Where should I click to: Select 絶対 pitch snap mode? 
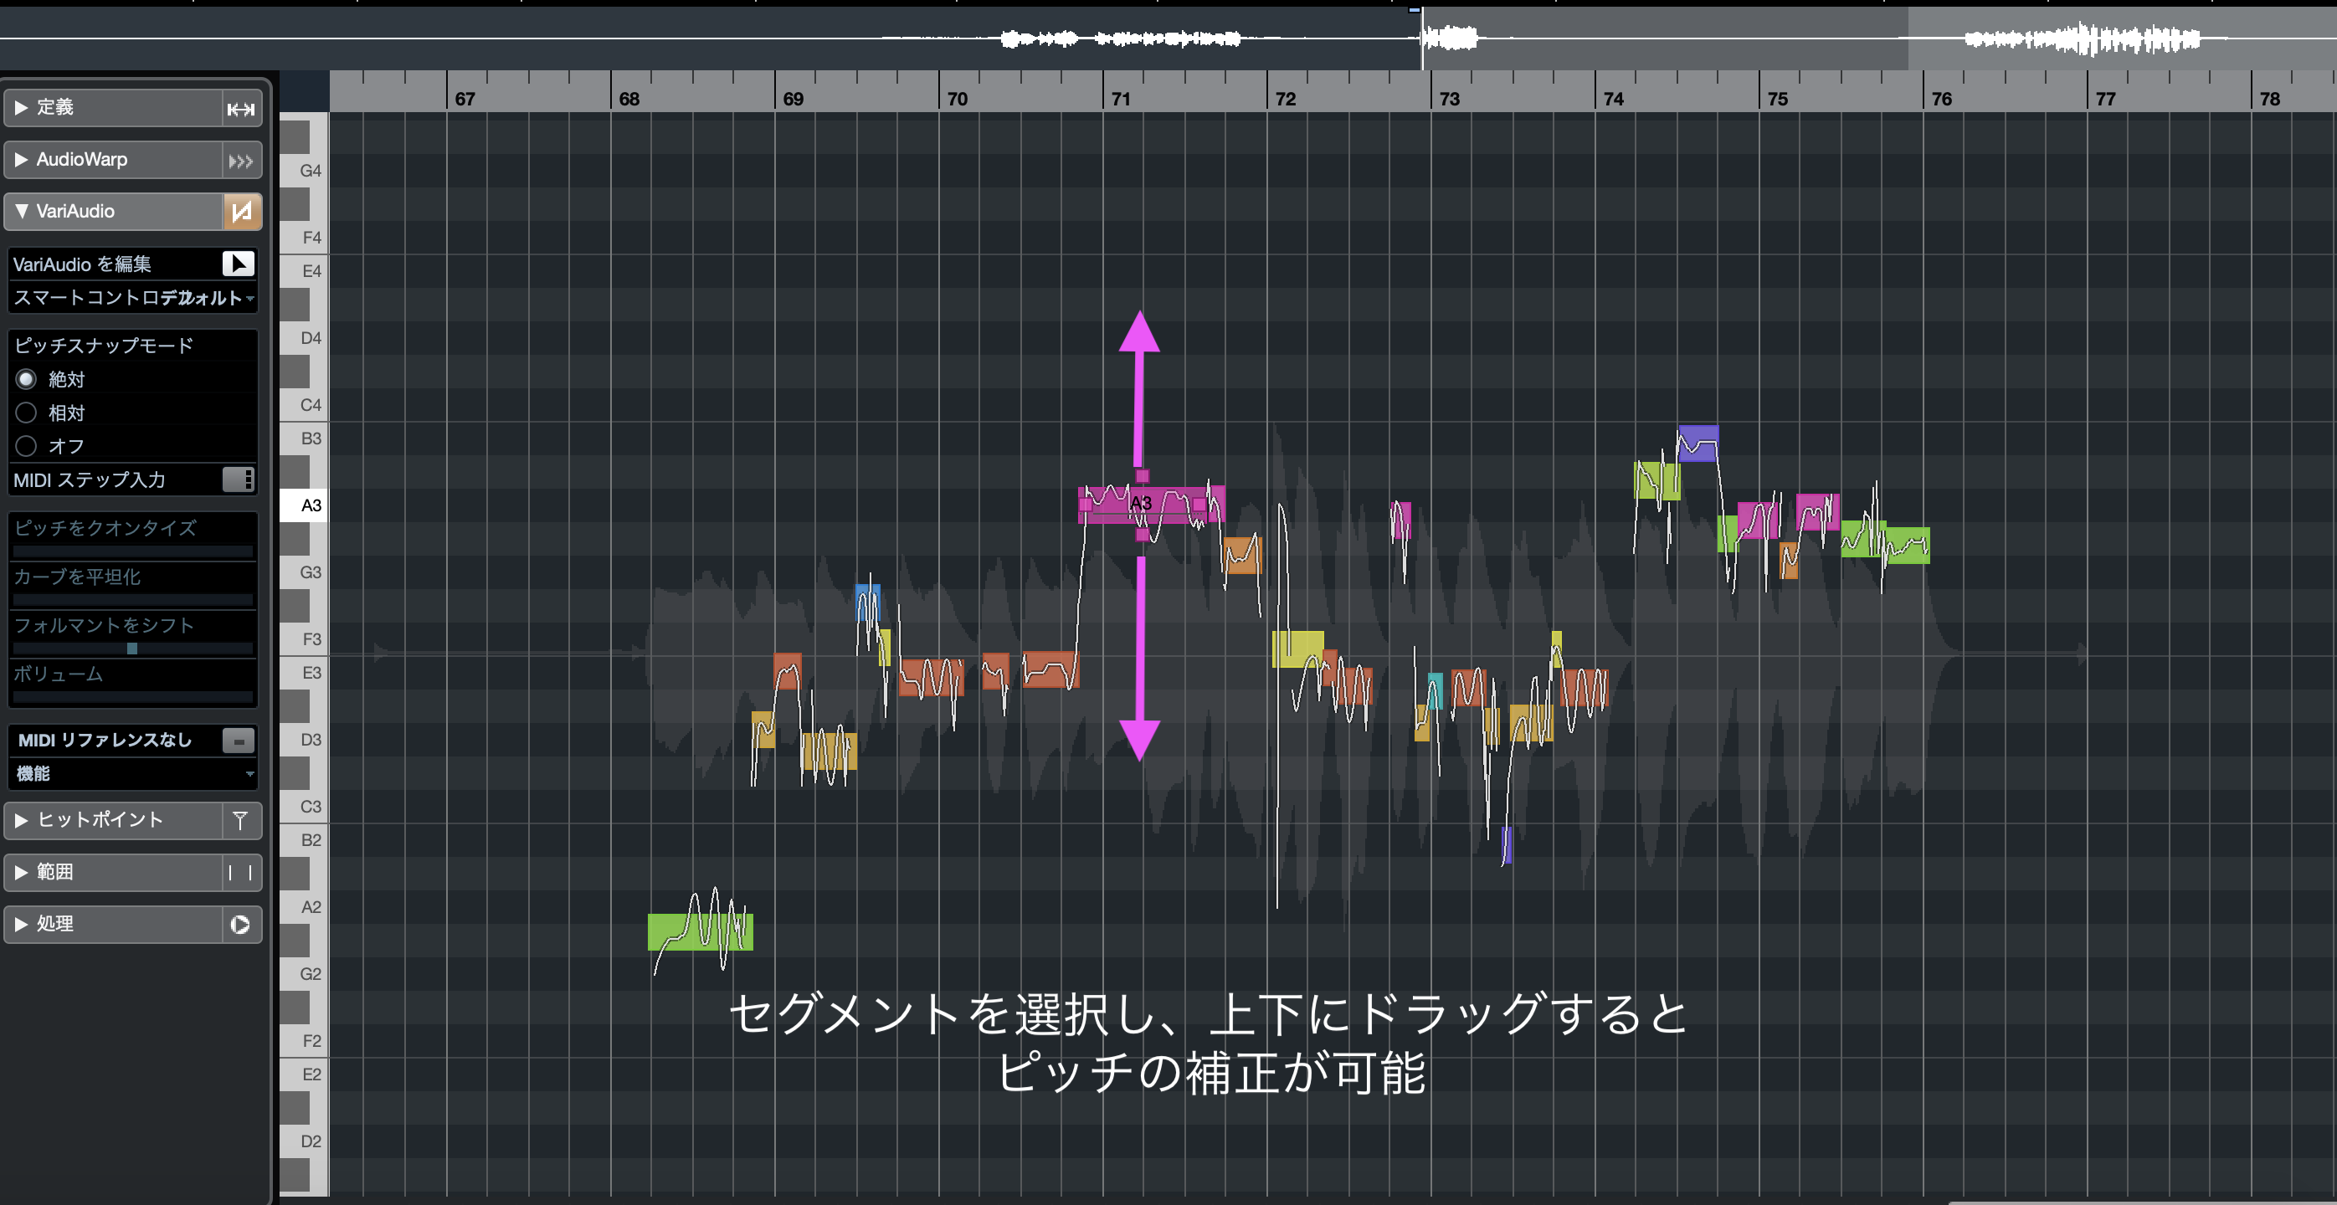[x=26, y=379]
